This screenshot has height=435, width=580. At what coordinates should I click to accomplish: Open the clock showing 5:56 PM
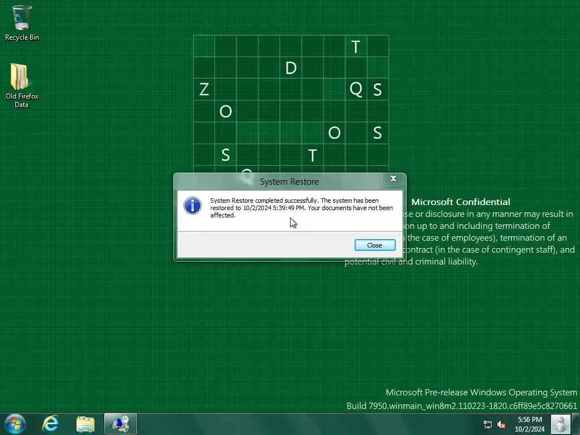530,424
